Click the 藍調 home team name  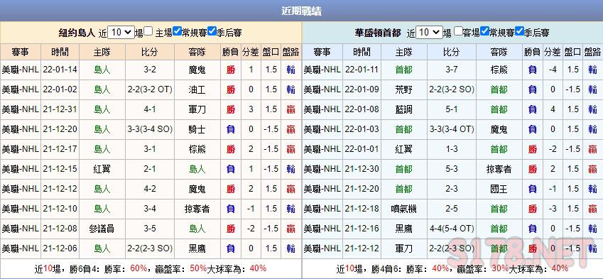[x=403, y=109]
